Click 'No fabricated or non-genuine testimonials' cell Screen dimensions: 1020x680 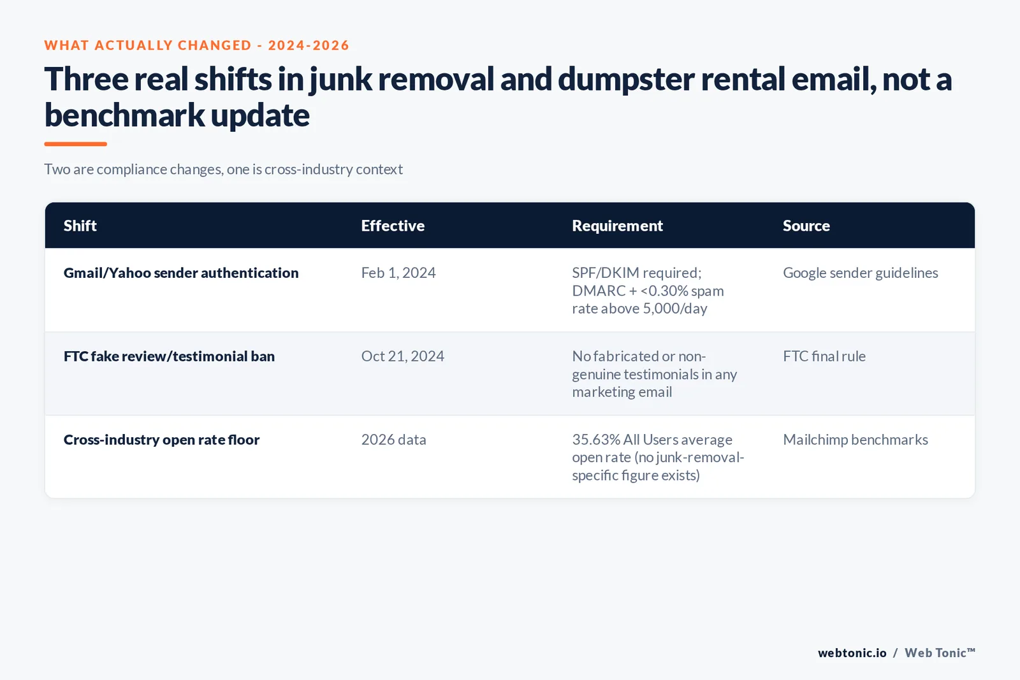[655, 374]
